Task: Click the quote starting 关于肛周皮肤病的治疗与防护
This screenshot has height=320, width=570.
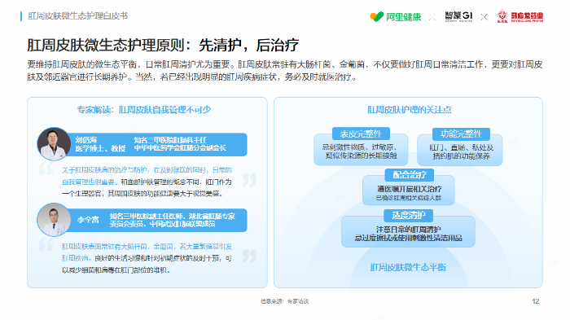Action: tap(147, 182)
